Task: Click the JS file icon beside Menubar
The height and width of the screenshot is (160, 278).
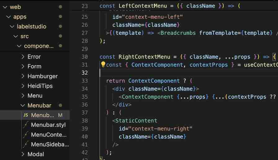Action: tap(26, 115)
